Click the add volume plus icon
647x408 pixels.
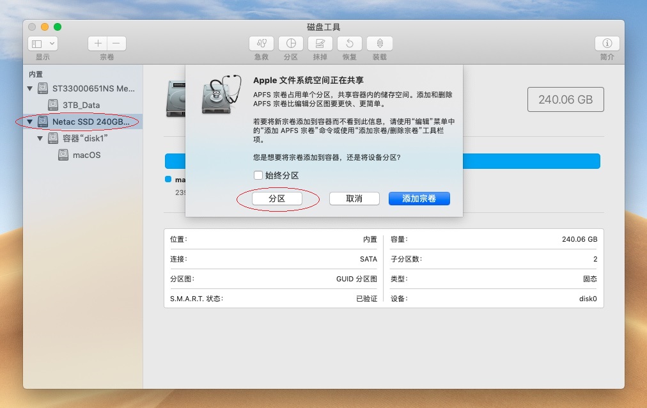tap(97, 43)
